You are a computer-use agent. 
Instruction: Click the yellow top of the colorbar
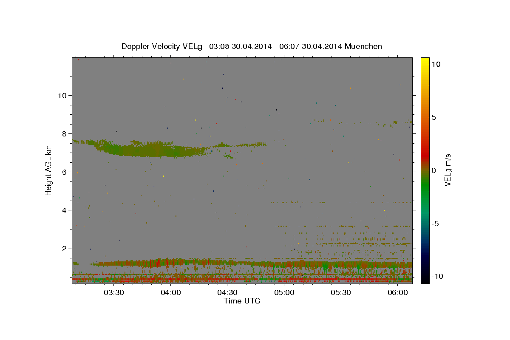click(x=425, y=62)
